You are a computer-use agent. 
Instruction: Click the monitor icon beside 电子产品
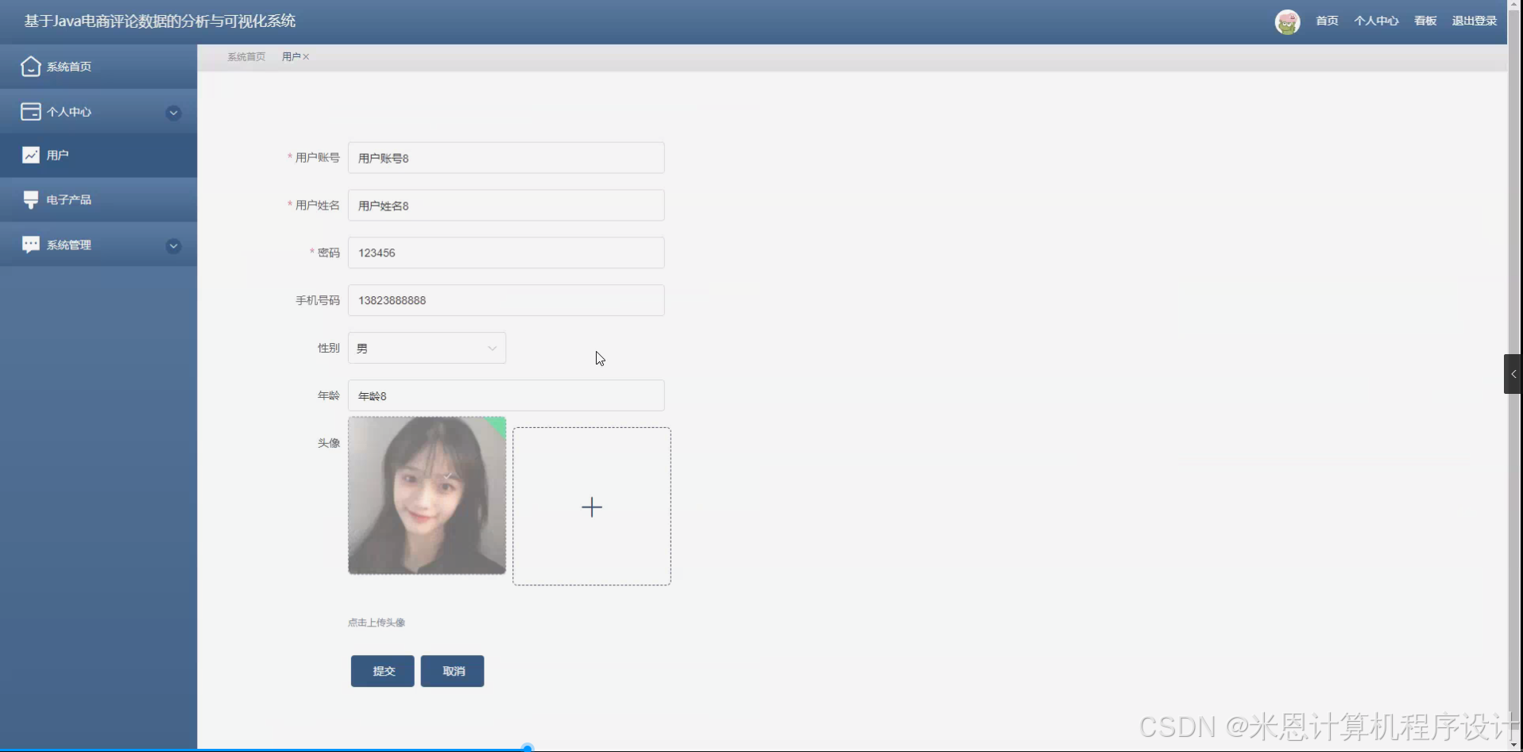click(30, 199)
